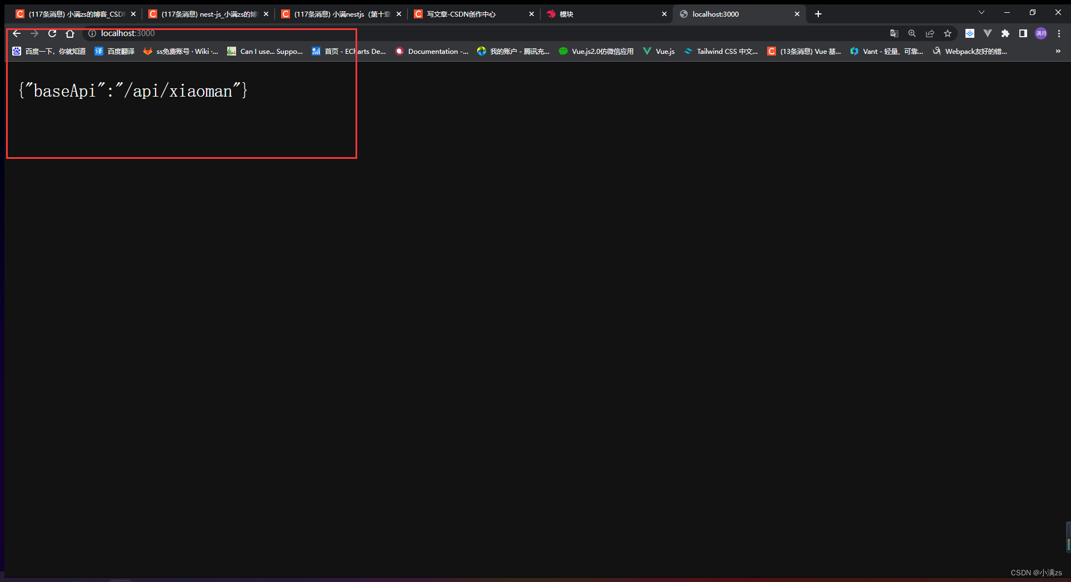Open the Vue.js2.0仿微信应用 bookmark

(x=596, y=51)
